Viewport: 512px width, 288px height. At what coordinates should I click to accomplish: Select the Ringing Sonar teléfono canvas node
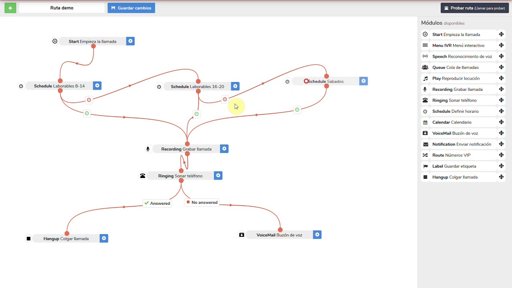tap(180, 176)
